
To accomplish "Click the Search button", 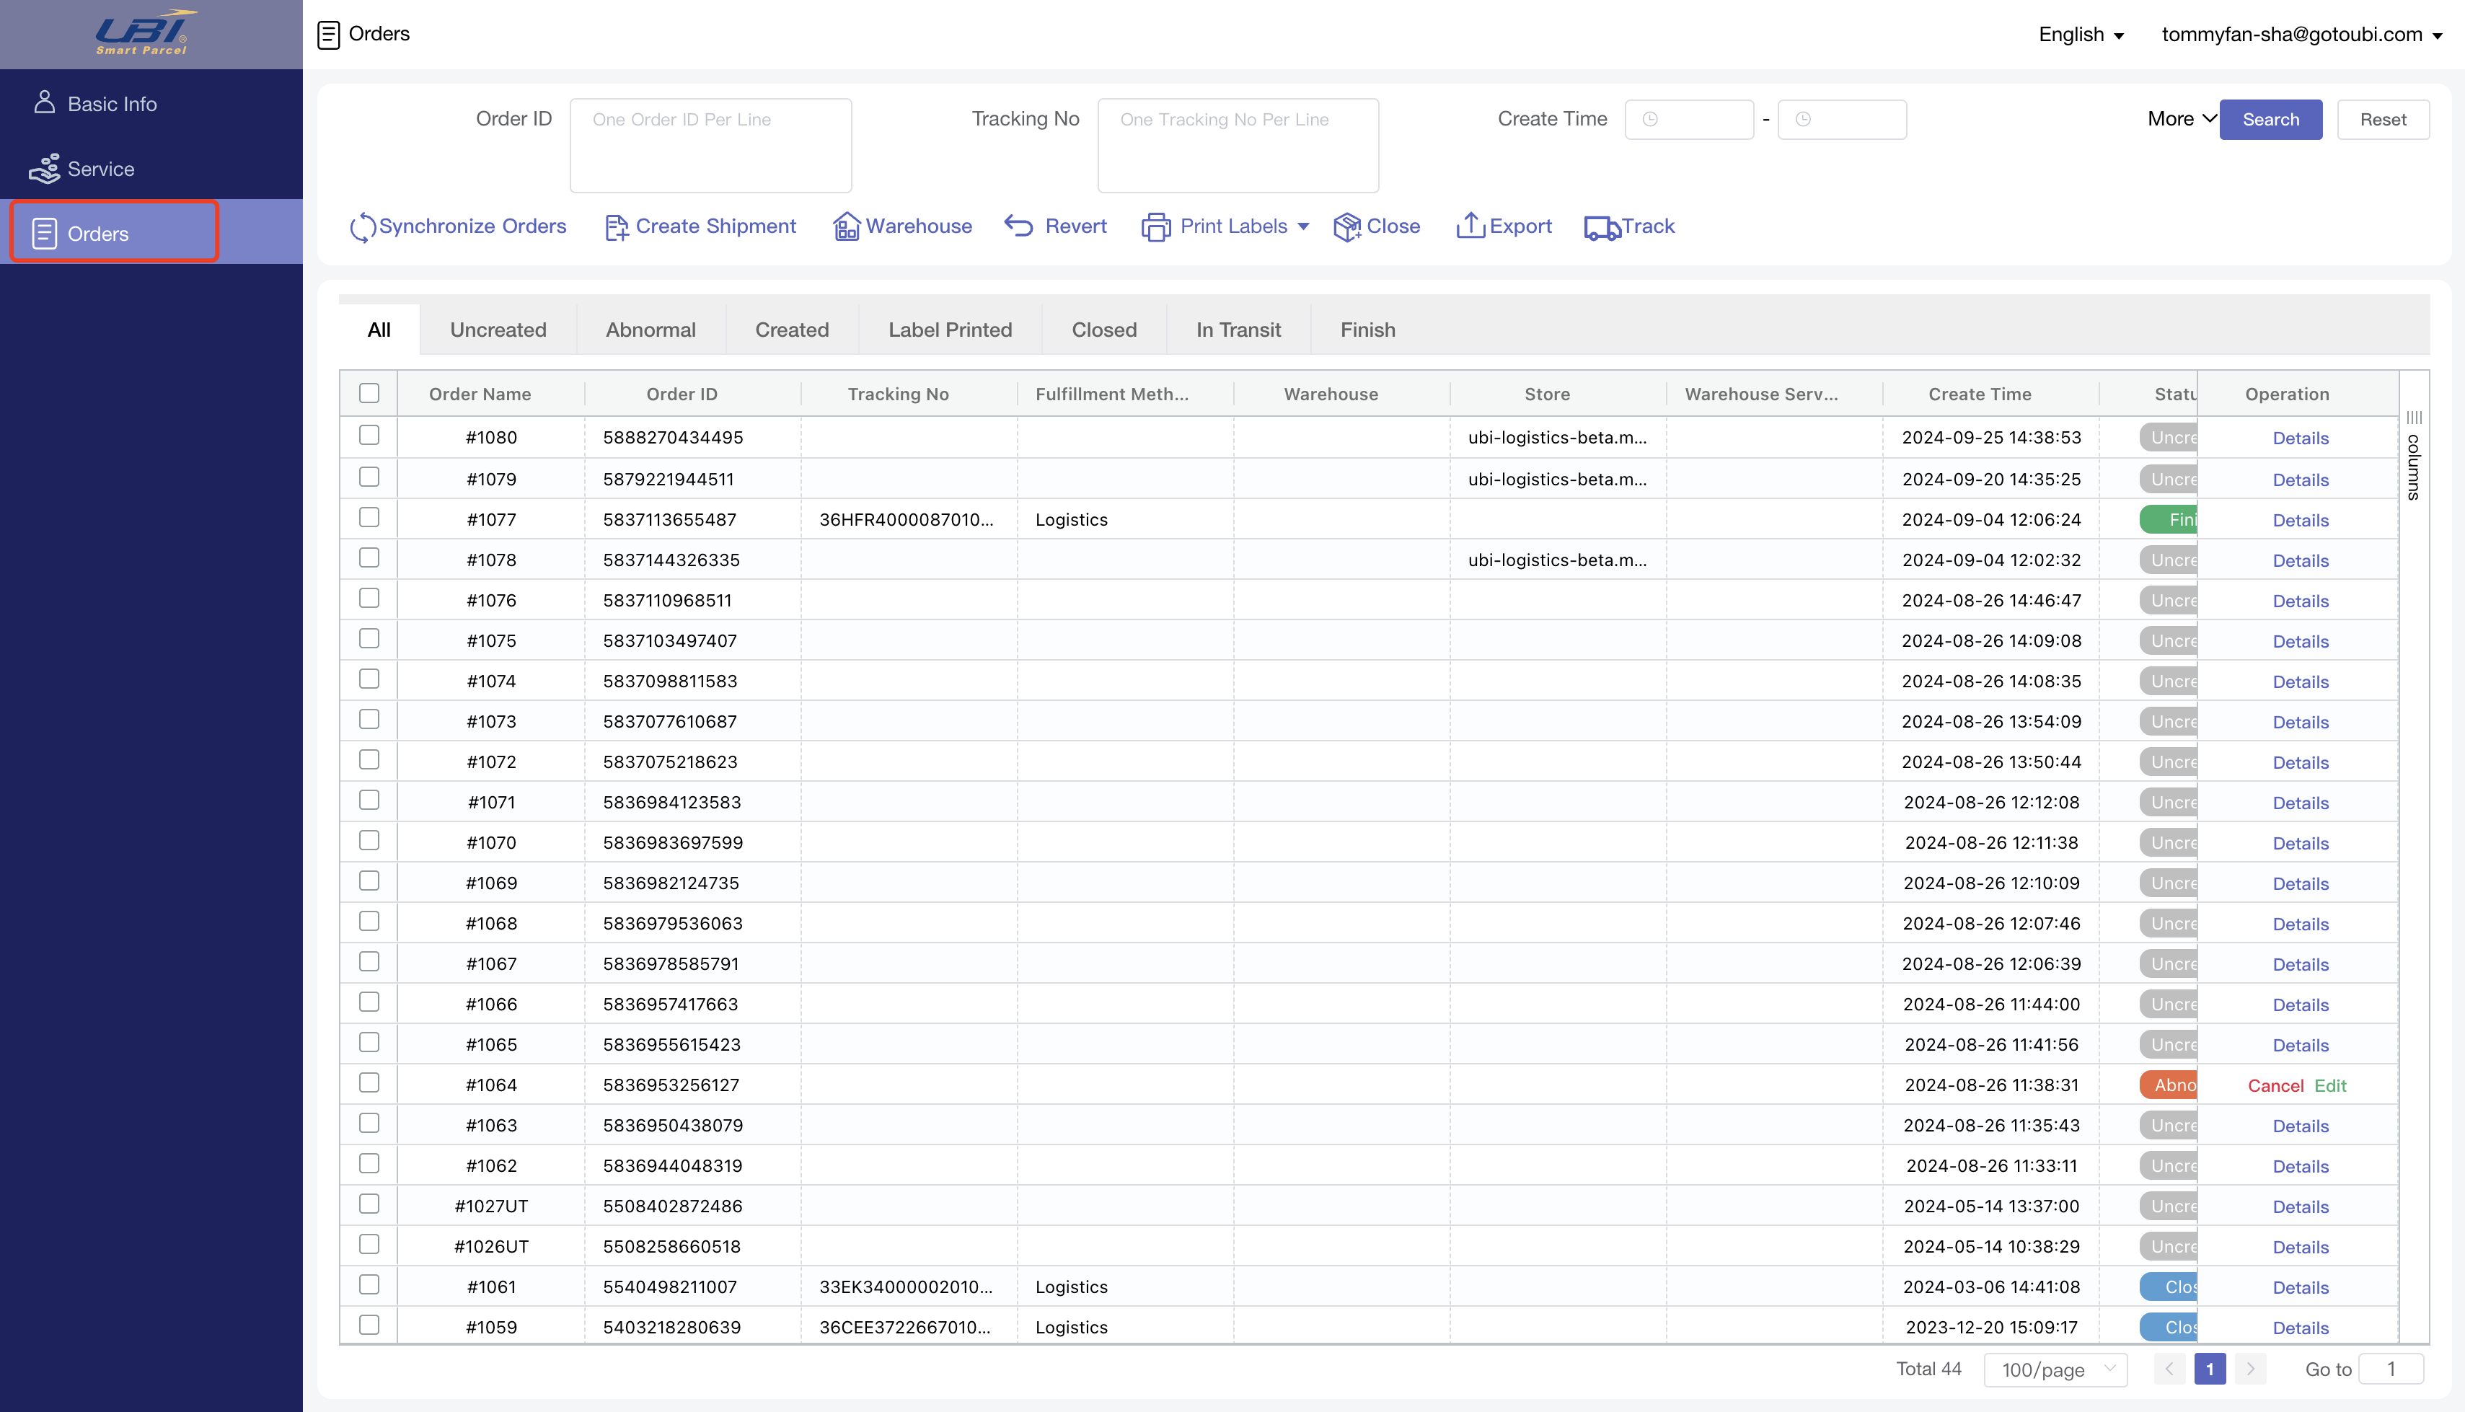I will [2271, 119].
